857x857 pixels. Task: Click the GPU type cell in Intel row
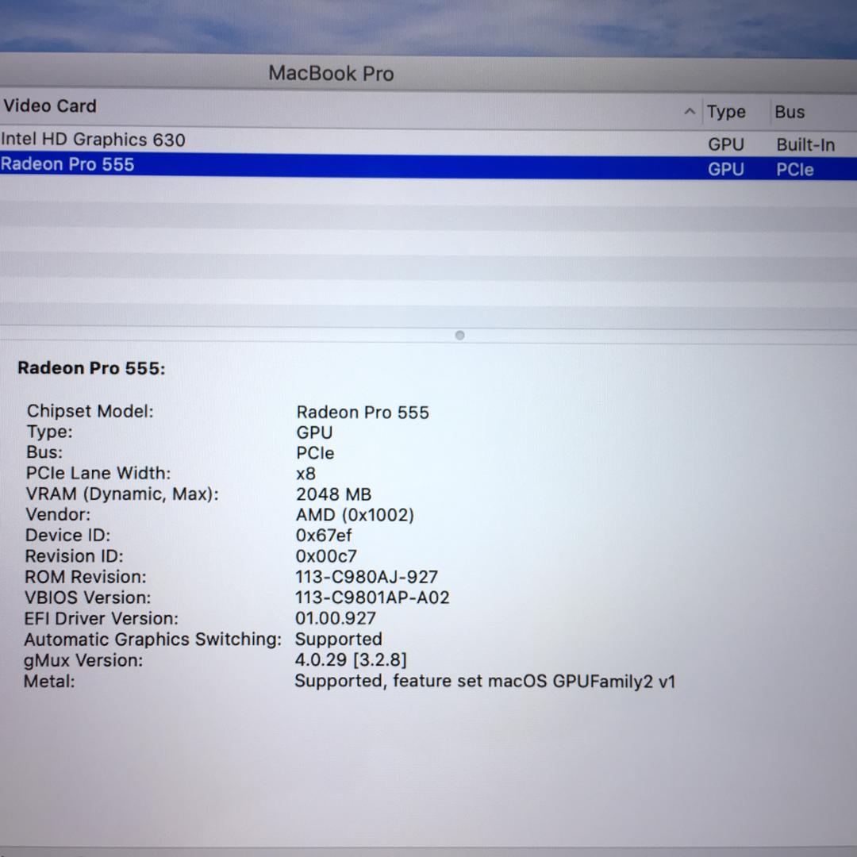coord(726,144)
